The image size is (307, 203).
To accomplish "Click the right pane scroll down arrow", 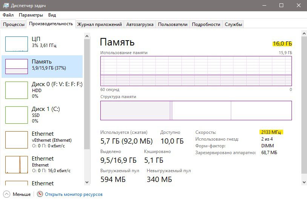I will 304,182.
